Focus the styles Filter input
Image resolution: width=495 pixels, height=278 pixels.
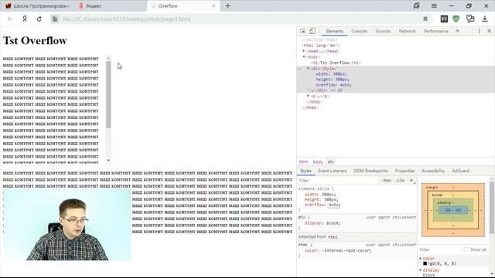tap(338, 181)
